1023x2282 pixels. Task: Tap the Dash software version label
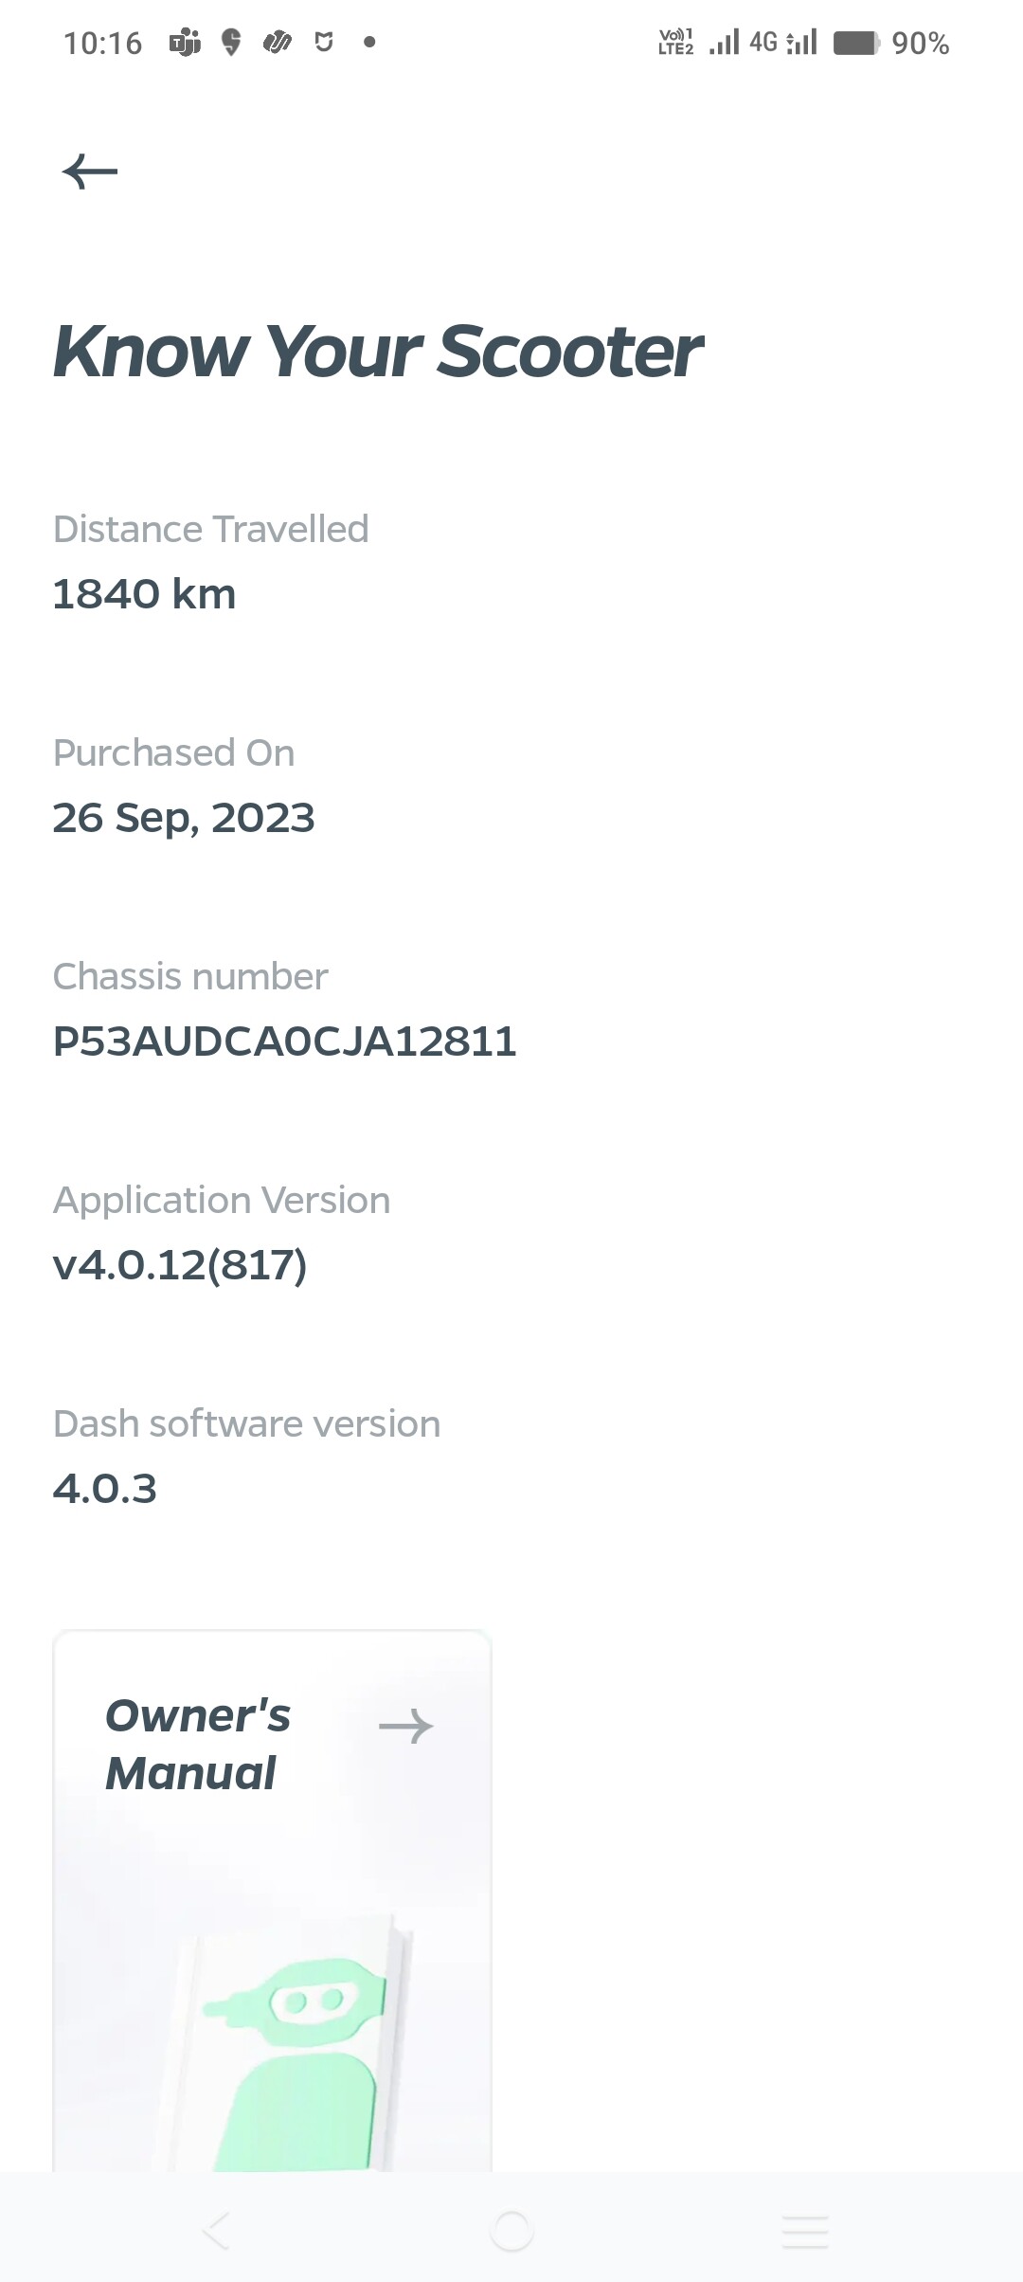246,1423
